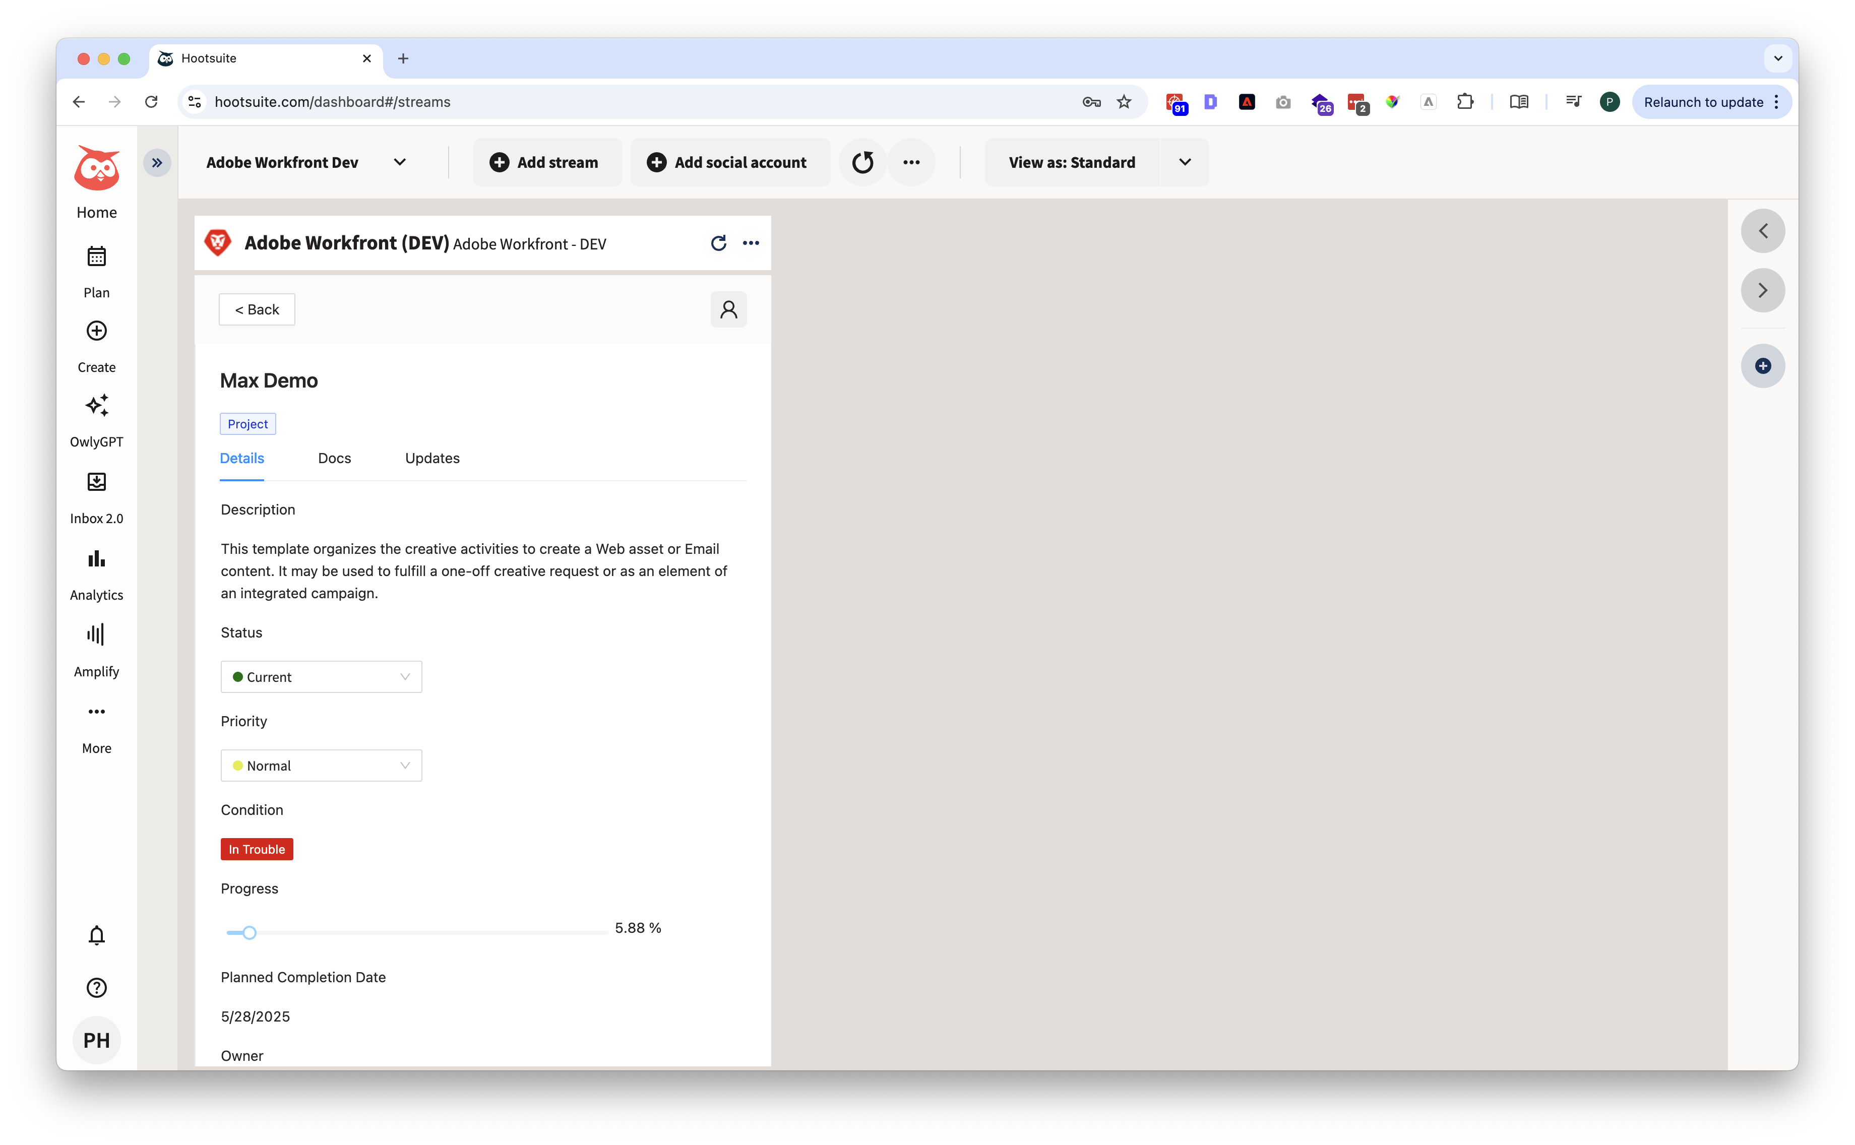Image resolution: width=1855 pixels, height=1145 pixels.
Task: Open Chrome reading mode book icon
Action: tap(1519, 102)
